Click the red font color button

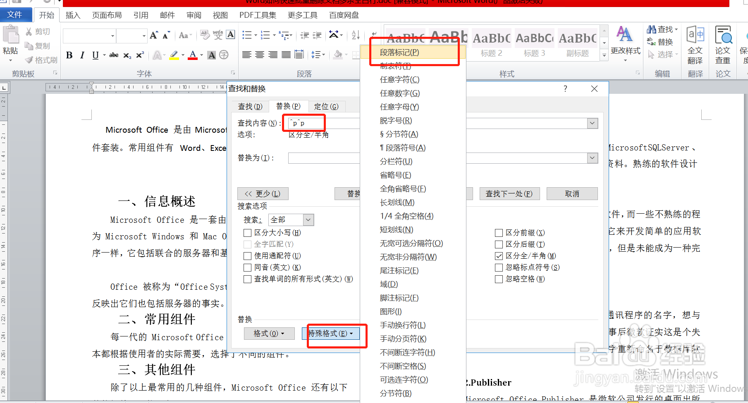click(193, 55)
